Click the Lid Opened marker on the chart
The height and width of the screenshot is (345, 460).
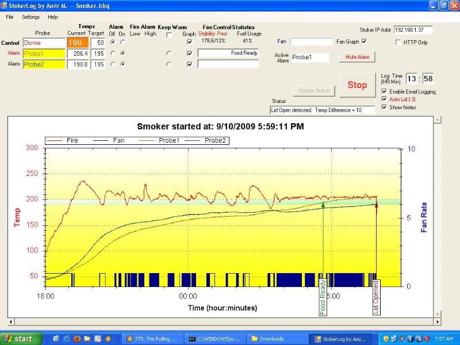(376, 297)
